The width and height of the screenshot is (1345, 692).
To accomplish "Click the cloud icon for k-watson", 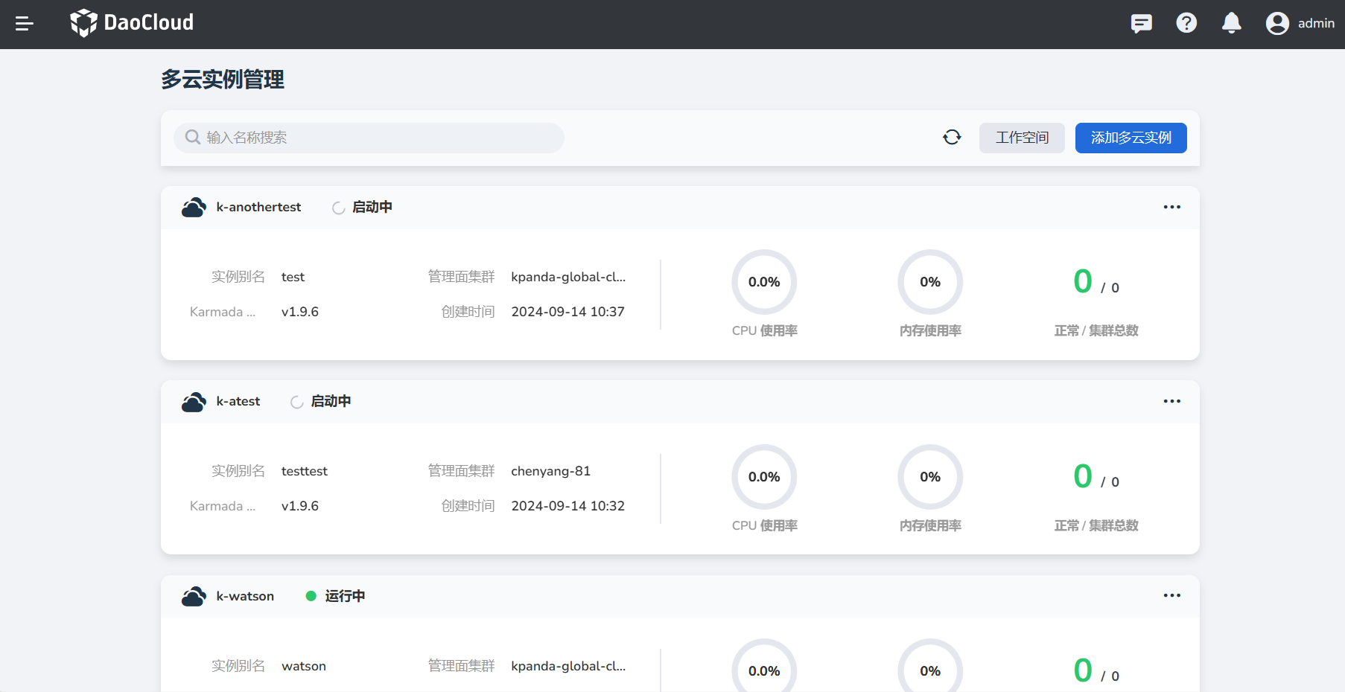I will [x=194, y=597].
